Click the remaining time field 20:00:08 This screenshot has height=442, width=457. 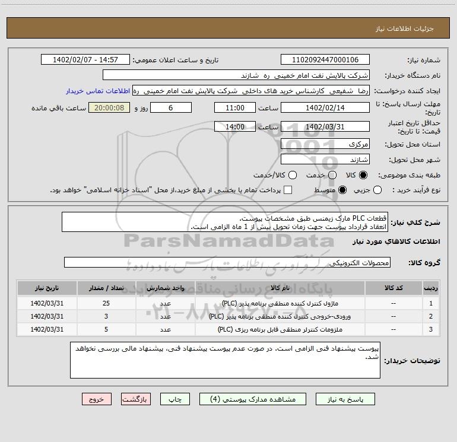(x=109, y=107)
